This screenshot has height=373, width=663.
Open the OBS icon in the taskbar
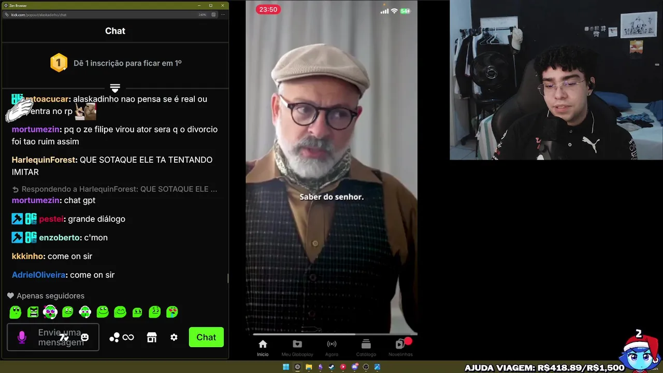[366, 367]
